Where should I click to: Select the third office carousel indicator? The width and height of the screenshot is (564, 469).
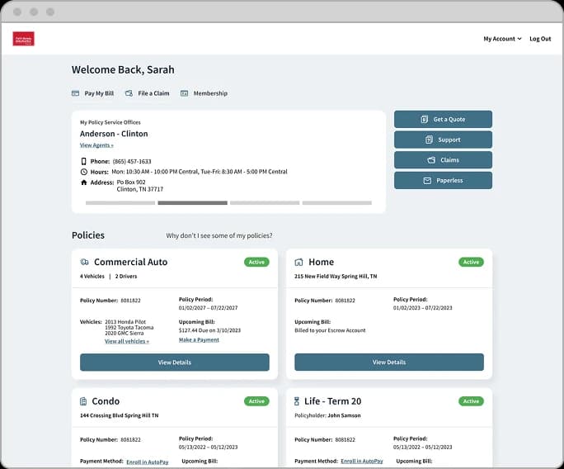[x=265, y=203]
